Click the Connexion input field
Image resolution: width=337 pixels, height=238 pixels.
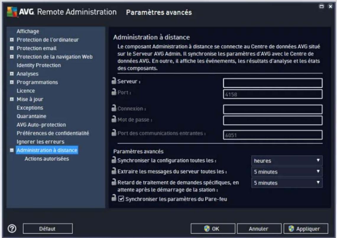coord(273,109)
